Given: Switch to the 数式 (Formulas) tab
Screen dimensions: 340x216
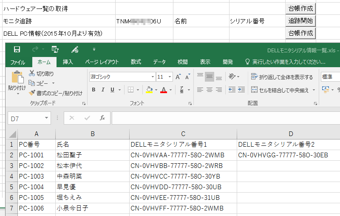Looking at the screenshot, I should [136, 62].
